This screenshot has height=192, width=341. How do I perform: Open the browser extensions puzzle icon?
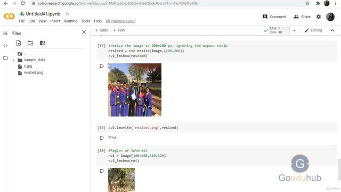point(318,3)
